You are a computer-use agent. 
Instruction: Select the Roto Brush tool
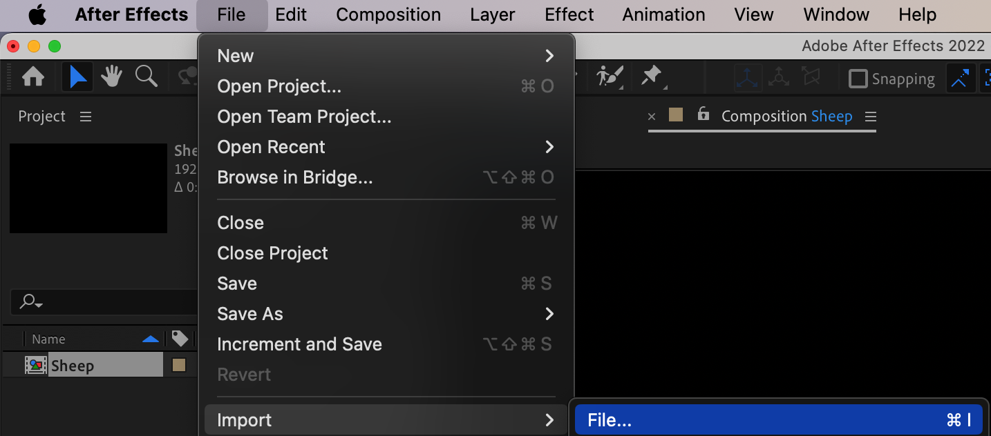(610, 77)
